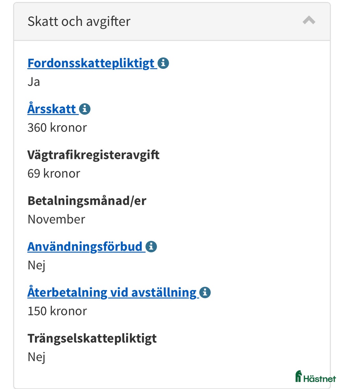This screenshot has height=389, width=344.
Task: Click the info icon next to Användningsförbud
Action: tap(151, 247)
